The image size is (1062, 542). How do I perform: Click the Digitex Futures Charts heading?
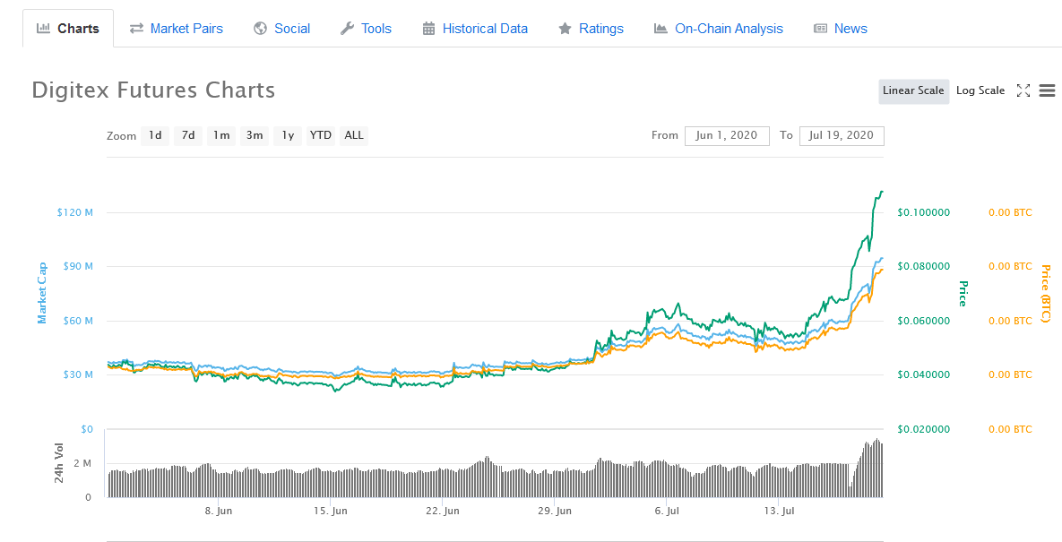coord(153,90)
